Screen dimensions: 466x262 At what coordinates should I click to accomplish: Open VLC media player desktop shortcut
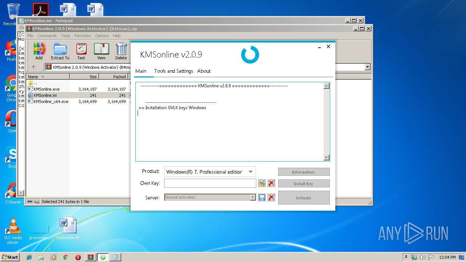tap(13, 230)
